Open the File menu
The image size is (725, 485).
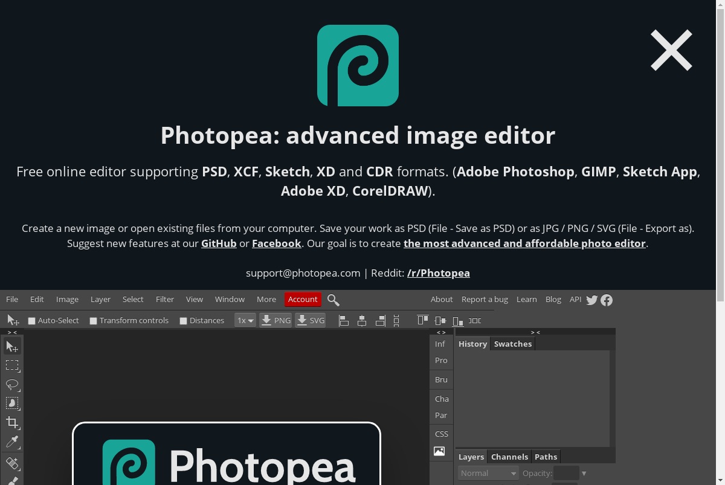(x=12, y=300)
